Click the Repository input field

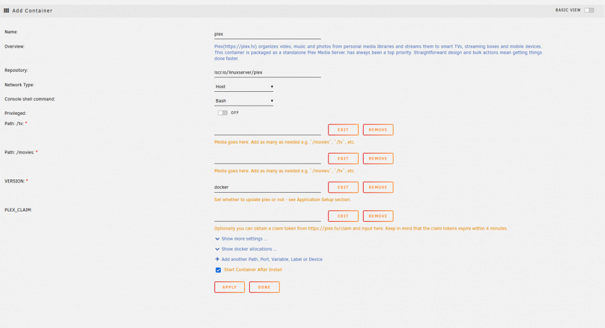267,72
